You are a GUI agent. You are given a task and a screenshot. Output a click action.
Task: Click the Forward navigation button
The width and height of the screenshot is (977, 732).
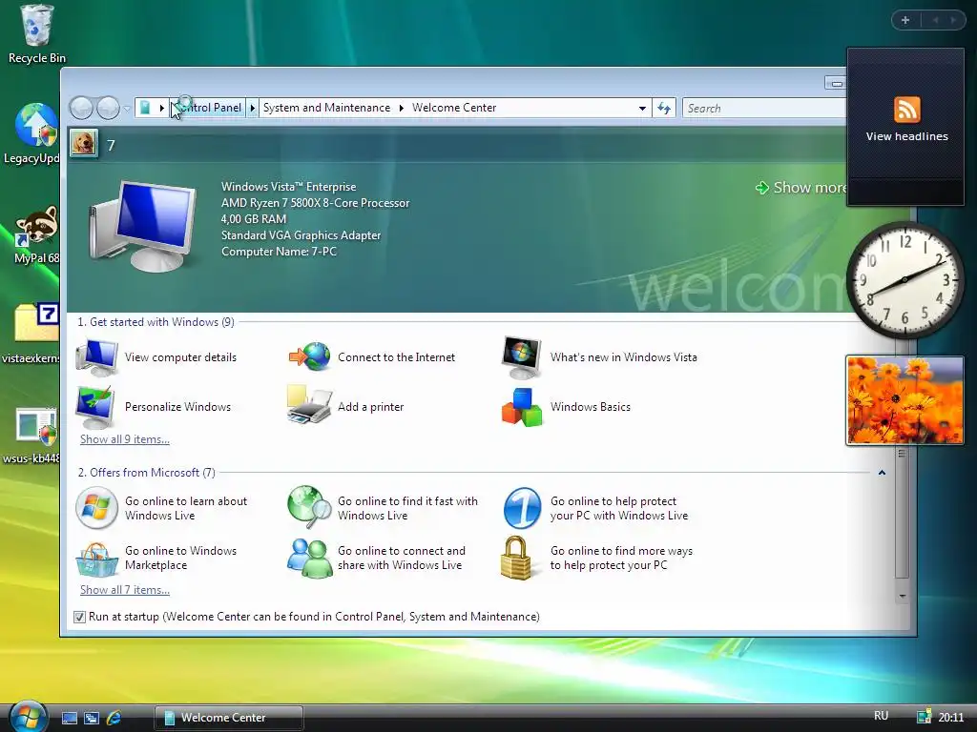pos(108,109)
